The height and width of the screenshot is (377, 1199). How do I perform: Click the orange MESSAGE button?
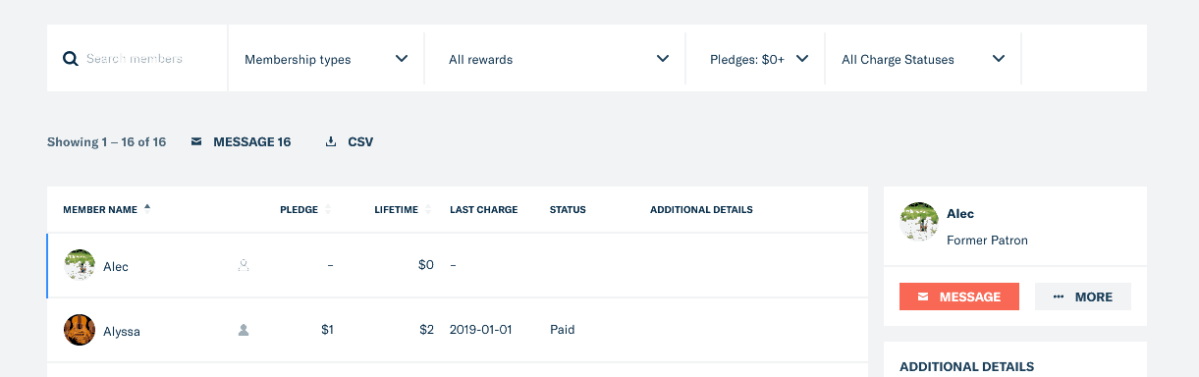point(959,296)
